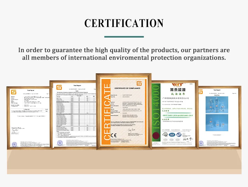
Task: Open the center Certificate of Compliance frame
Action: 124,112
